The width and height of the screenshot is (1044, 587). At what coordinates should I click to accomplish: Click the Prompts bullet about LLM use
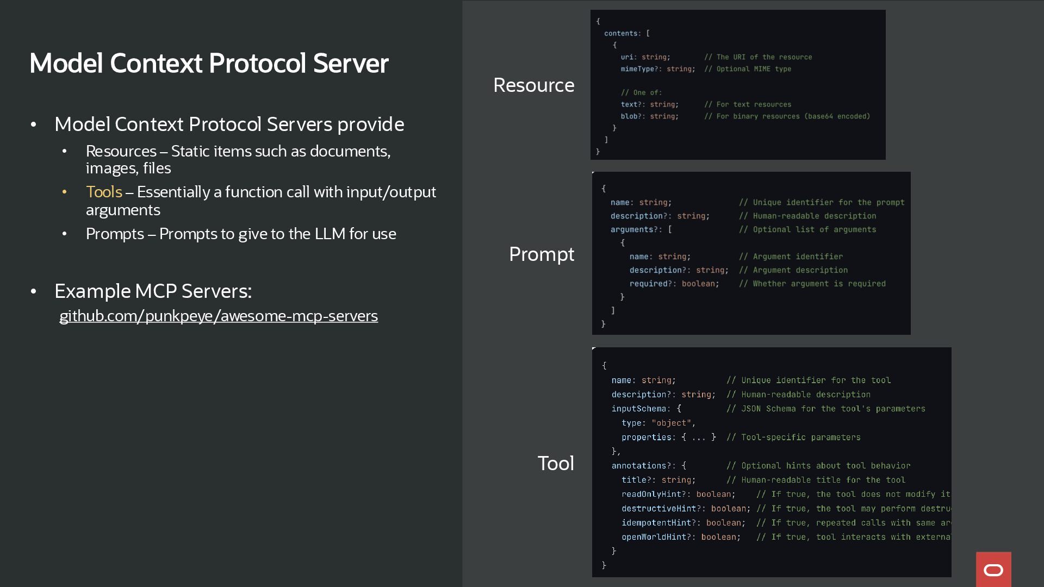click(240, 234)
